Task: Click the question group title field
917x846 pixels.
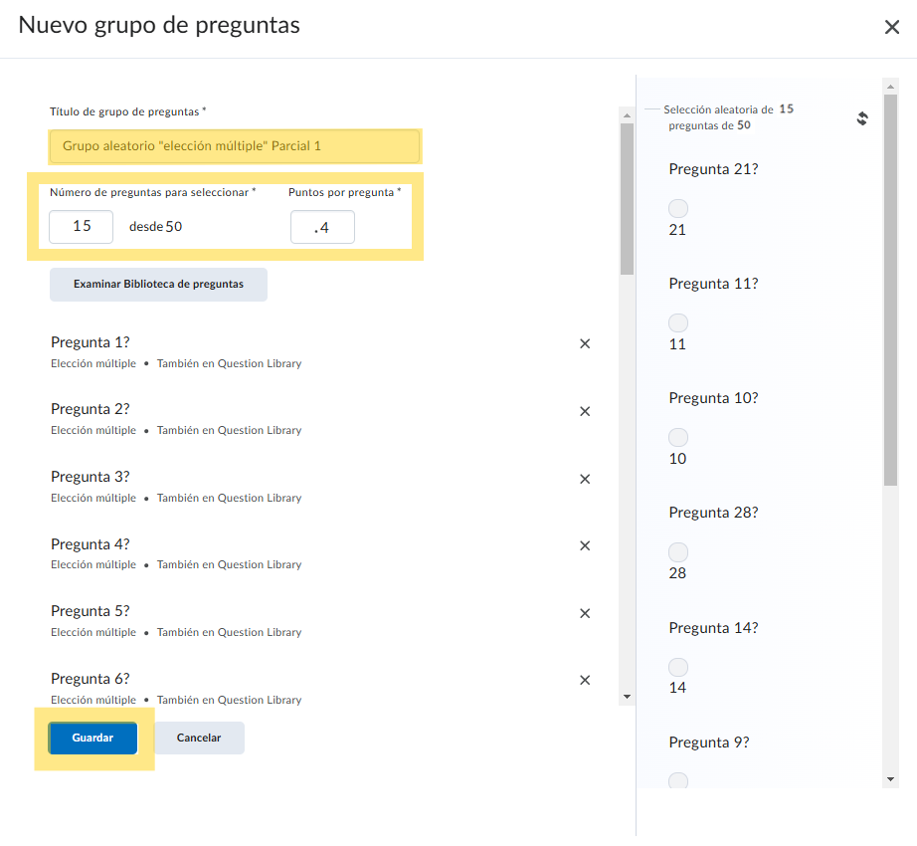Action: pos(235,146)
